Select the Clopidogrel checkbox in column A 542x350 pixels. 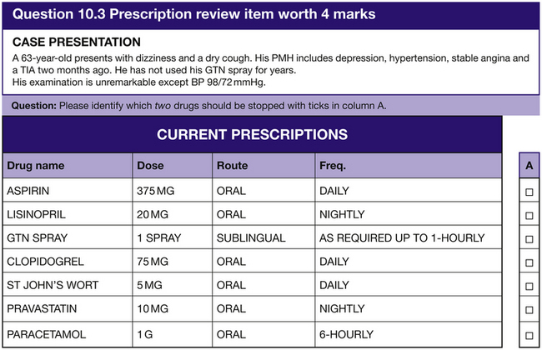[x=529, y=262]
